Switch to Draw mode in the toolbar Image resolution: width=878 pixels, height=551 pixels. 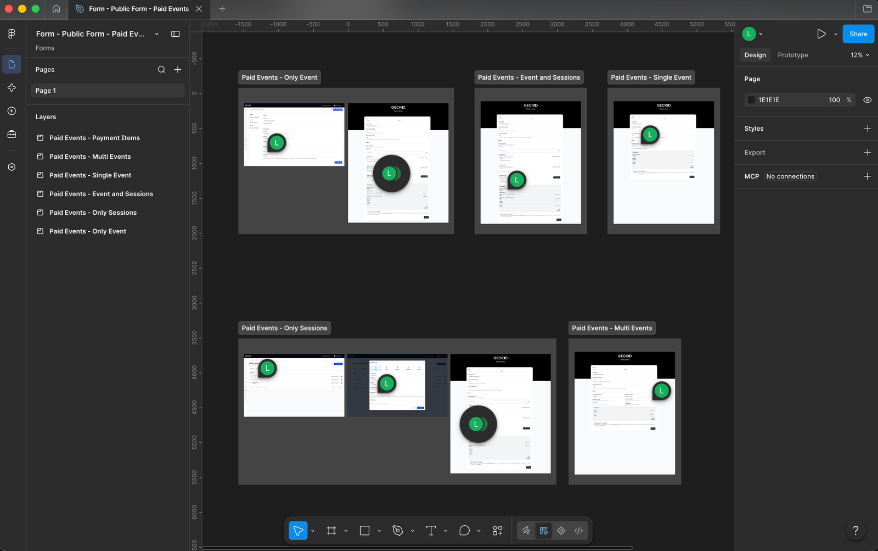(526, 531)
